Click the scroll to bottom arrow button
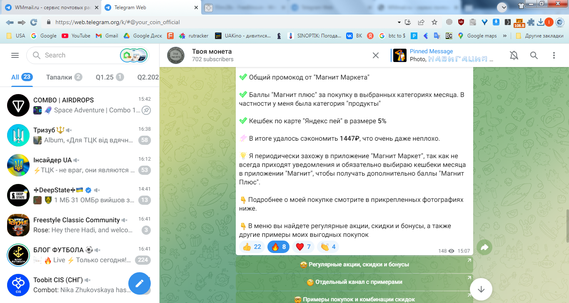This screenshot has width=569, height=303. (x=481, y=289)
